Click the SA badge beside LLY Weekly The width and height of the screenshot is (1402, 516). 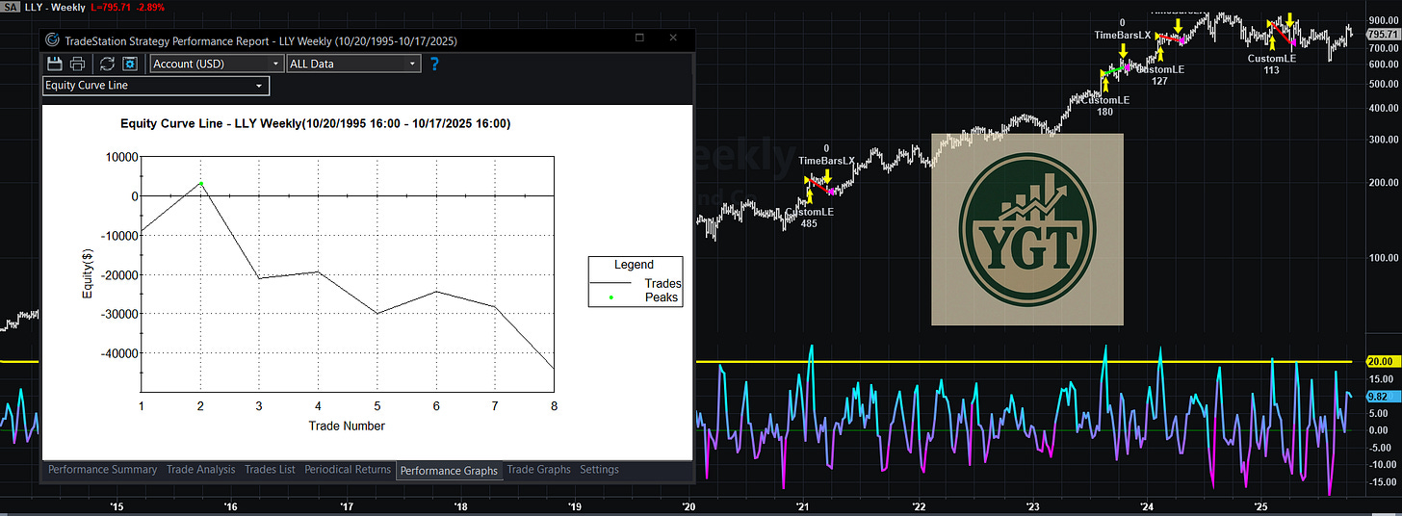[x=9, y=7]
